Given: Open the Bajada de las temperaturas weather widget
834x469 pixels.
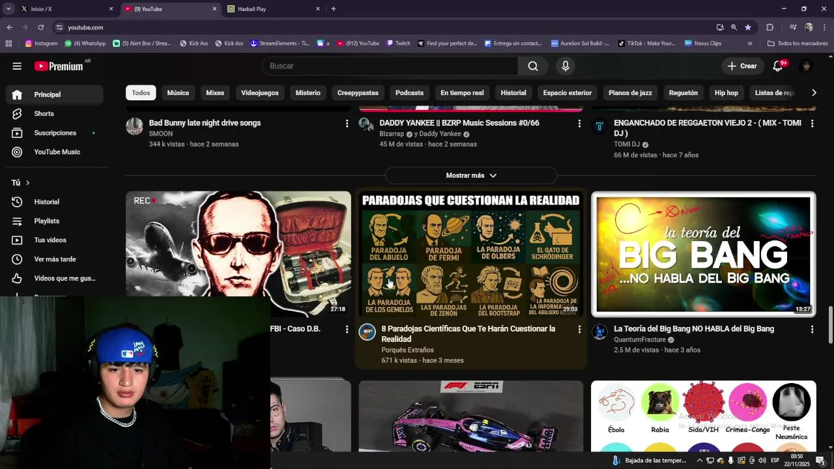Looking at the screenshot, I should (648, 461).
